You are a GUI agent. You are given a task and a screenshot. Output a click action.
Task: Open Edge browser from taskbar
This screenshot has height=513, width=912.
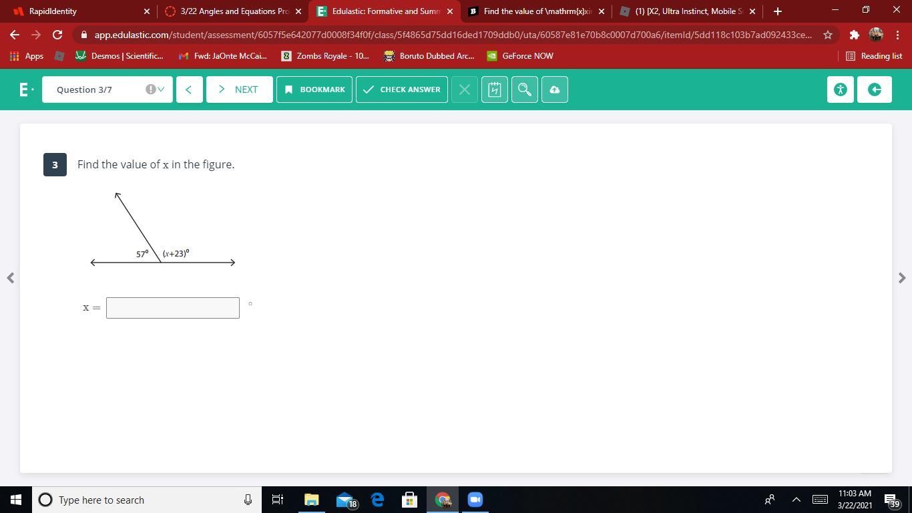(x=377, y=500)
